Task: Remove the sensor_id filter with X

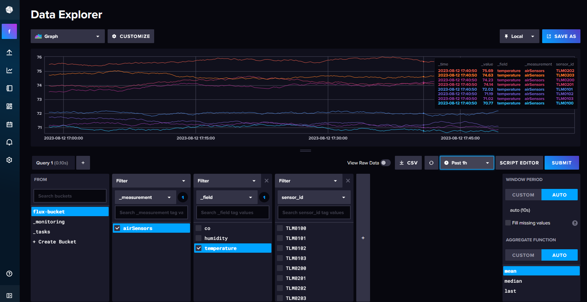Action: coord(348,181)
